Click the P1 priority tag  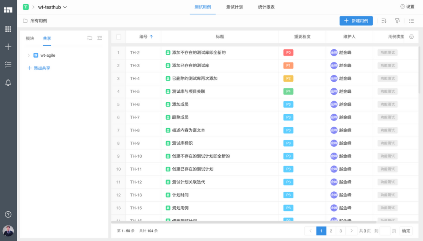pos(288,65)
